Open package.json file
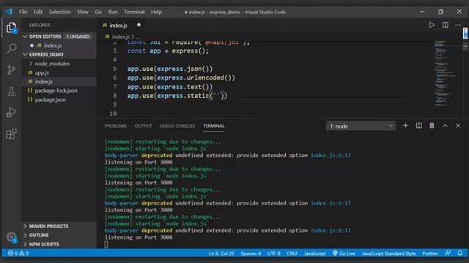 (51, 100)
